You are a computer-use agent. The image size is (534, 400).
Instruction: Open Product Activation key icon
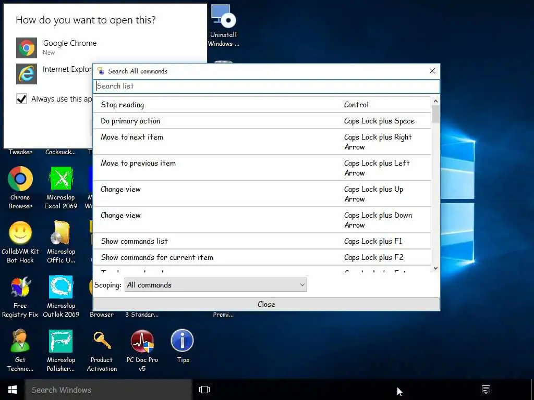point(102,351)
